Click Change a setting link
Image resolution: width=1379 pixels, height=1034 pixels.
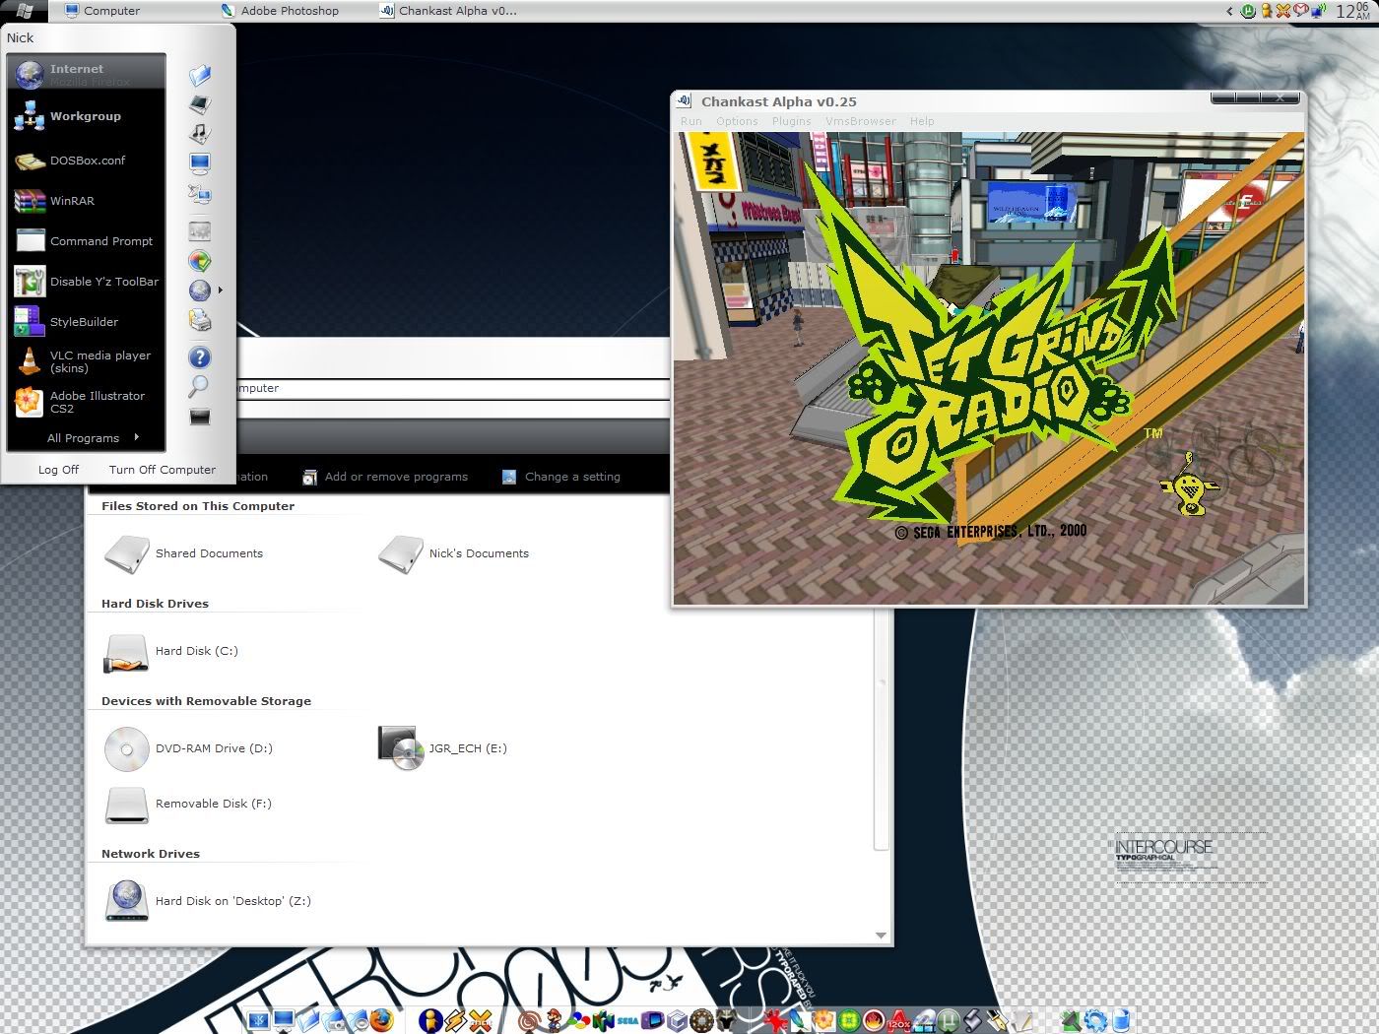click(x=561, y=477)
